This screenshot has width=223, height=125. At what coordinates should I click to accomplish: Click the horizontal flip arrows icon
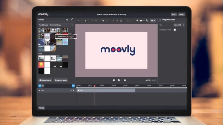(x=96, y=21)
